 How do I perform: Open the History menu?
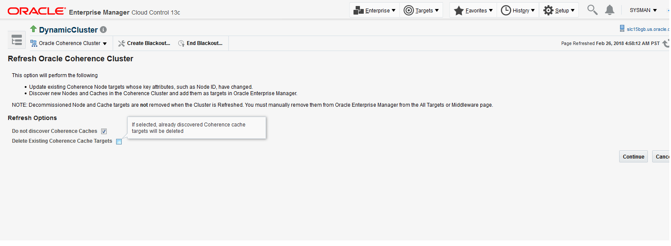coord(518,10)
